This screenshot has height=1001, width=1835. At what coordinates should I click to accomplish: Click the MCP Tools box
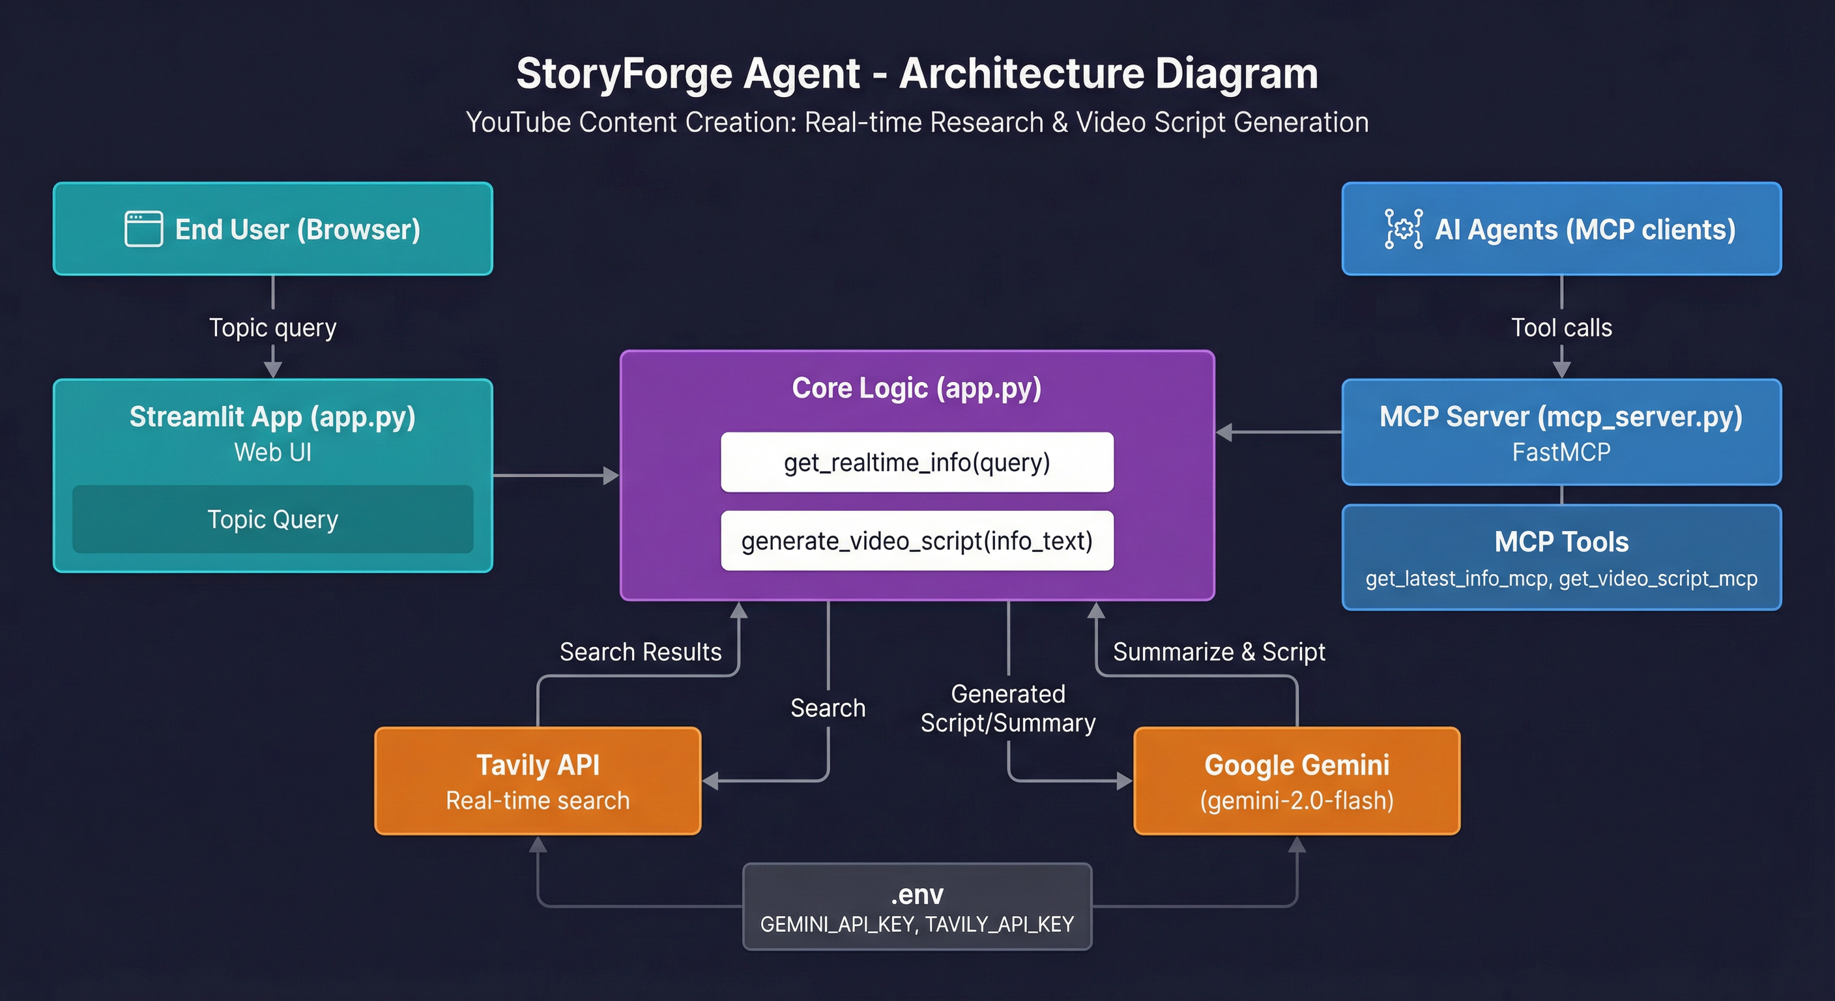click(1561, 558)
